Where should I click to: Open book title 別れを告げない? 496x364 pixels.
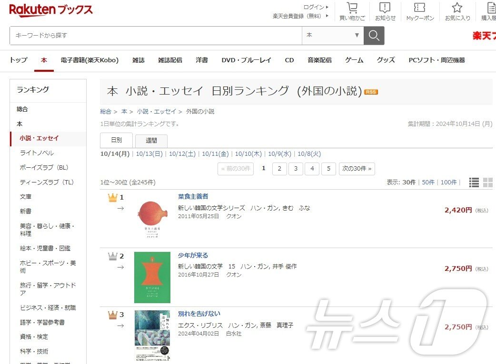tap(199, 314)
